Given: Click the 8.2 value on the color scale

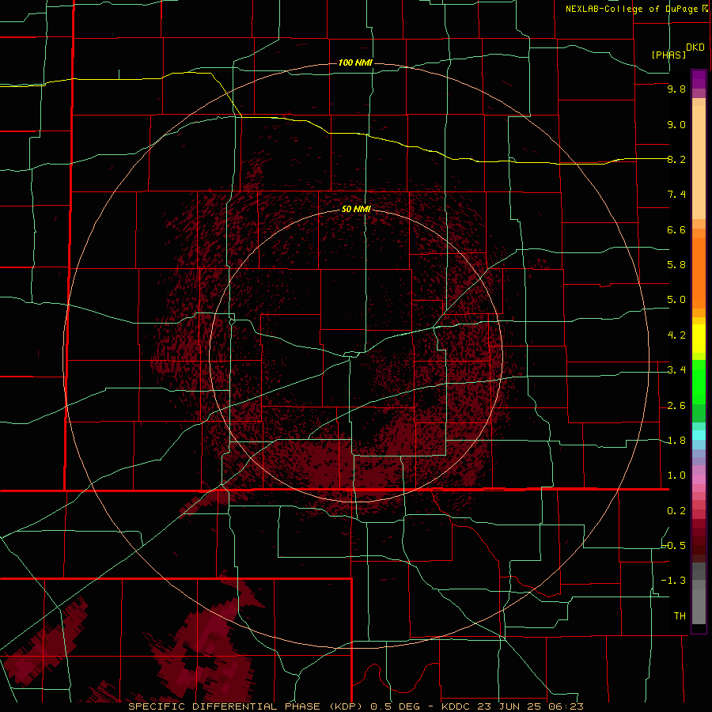Looking at the screenshot, I should click(676, 159).
